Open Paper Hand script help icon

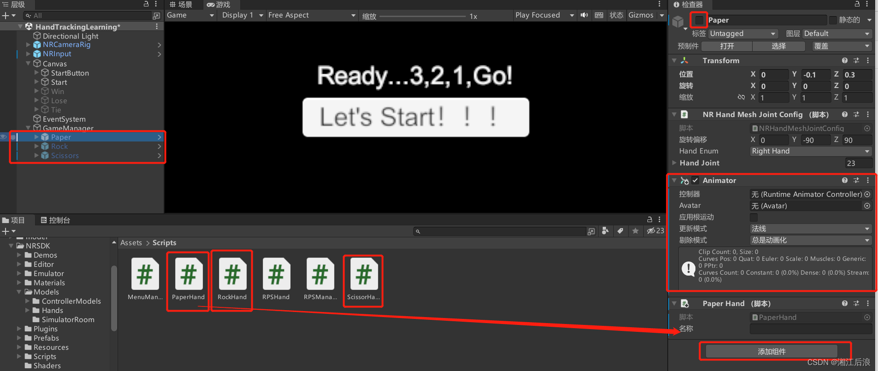844,303
